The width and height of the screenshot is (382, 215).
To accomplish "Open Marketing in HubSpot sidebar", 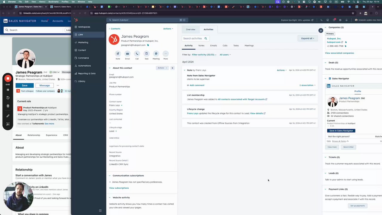I will pos(88,42).
